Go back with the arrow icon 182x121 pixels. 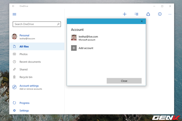point(13,6)
